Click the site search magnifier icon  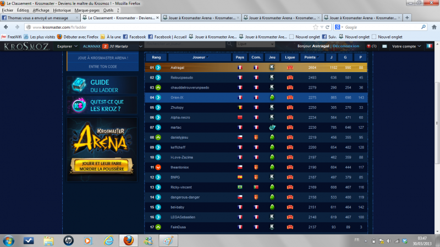(x=229, y=44)
